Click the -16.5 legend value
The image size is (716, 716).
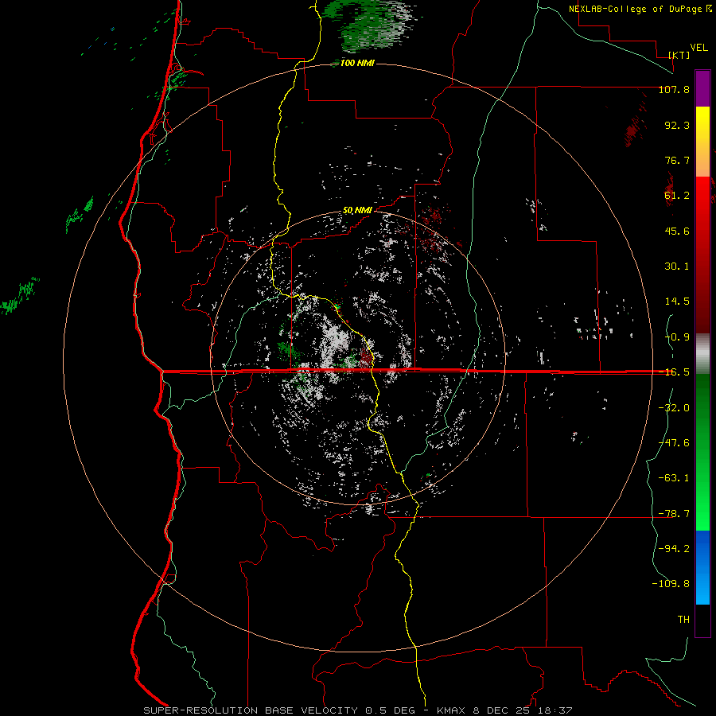(674, 372)
